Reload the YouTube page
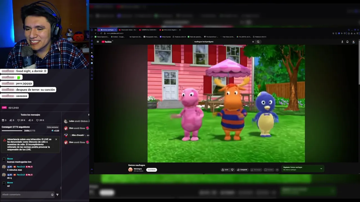360x202 pixels. [101, 33]
